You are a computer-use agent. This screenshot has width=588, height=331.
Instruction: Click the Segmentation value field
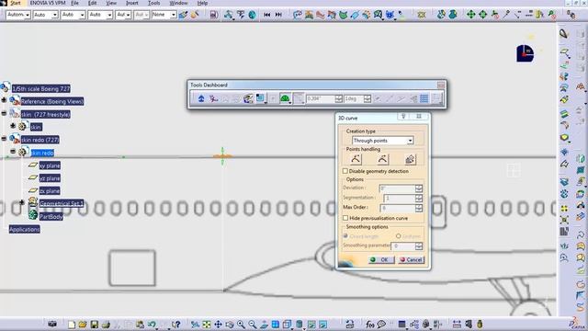pos(400,198)
